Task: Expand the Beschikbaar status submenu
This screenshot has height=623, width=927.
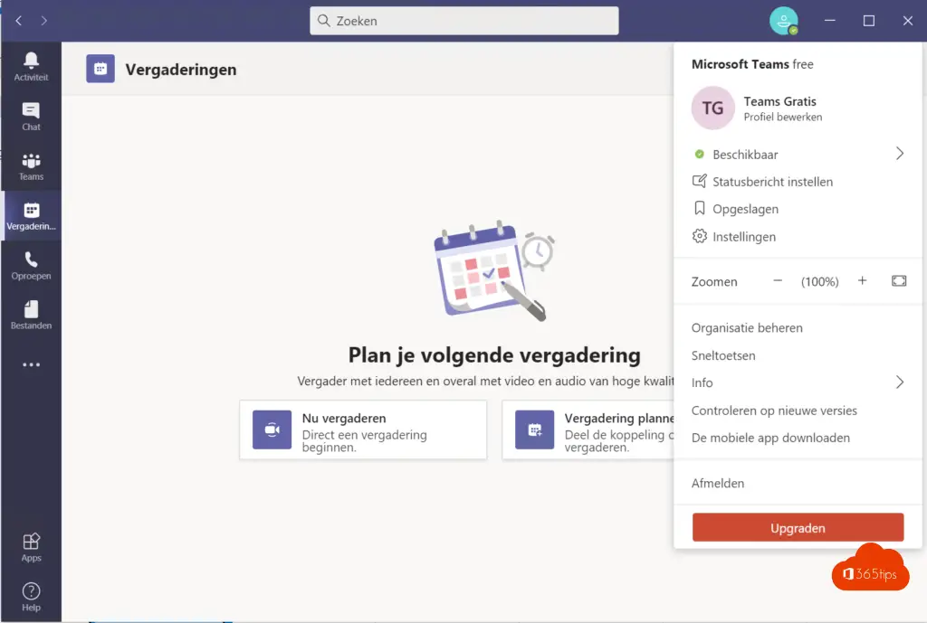Action: tap(899, 154)
